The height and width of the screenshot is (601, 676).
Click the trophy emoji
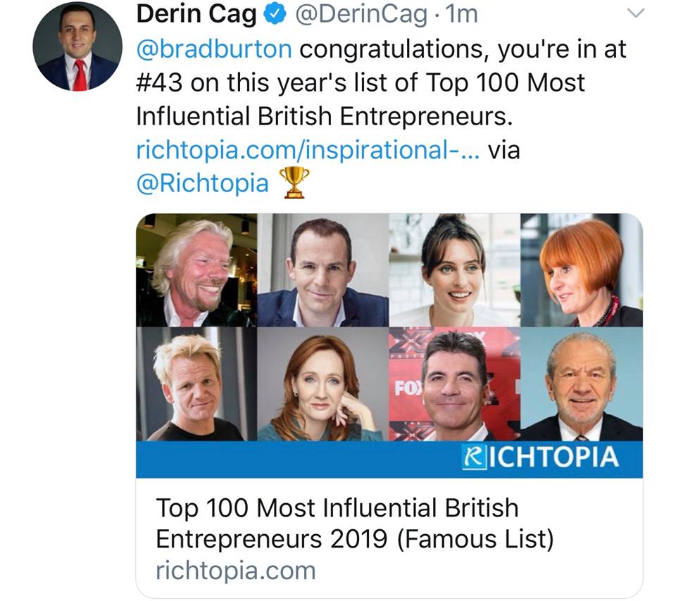pos(294,182)
